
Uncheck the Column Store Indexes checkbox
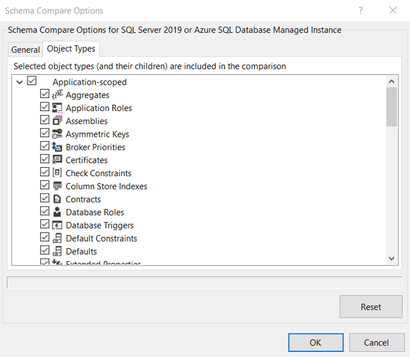[45, 185]
